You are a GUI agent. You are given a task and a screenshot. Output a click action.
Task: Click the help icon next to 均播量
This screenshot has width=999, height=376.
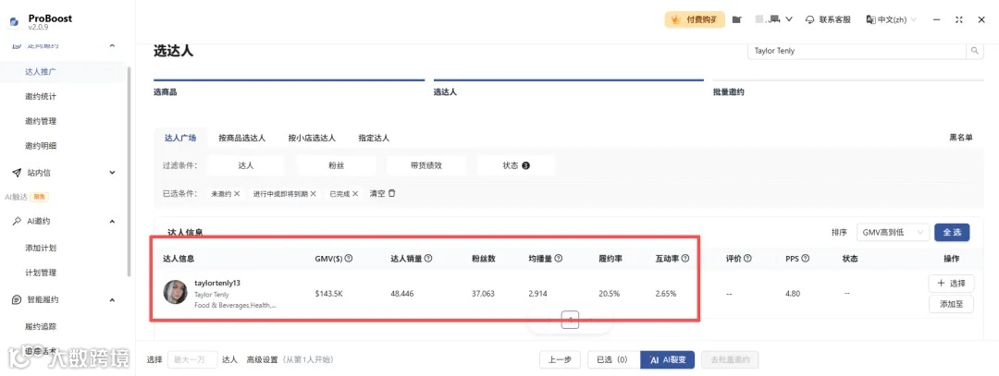pyautogui.click(x=558, y=259)
